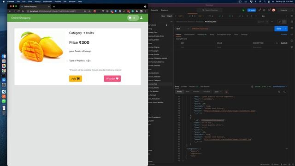
Task: Focus the Postman request URL field
Action: point(231,29)
